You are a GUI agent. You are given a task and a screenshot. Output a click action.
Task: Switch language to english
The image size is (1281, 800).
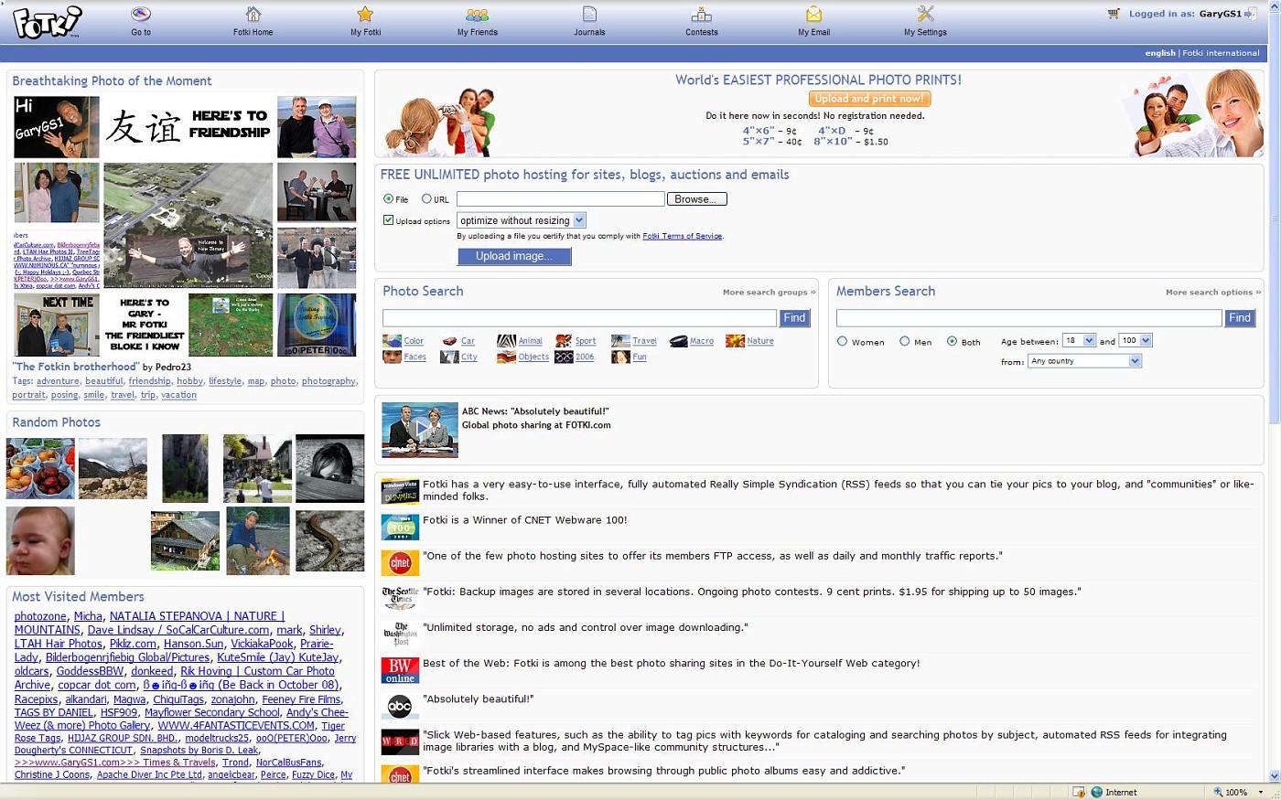pos(1159,53)
